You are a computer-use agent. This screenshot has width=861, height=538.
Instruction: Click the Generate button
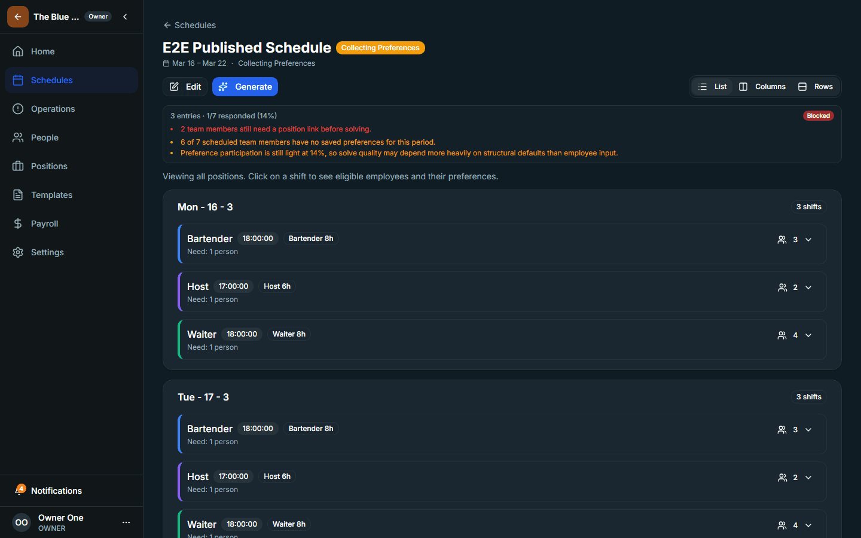tap(245, 87)
